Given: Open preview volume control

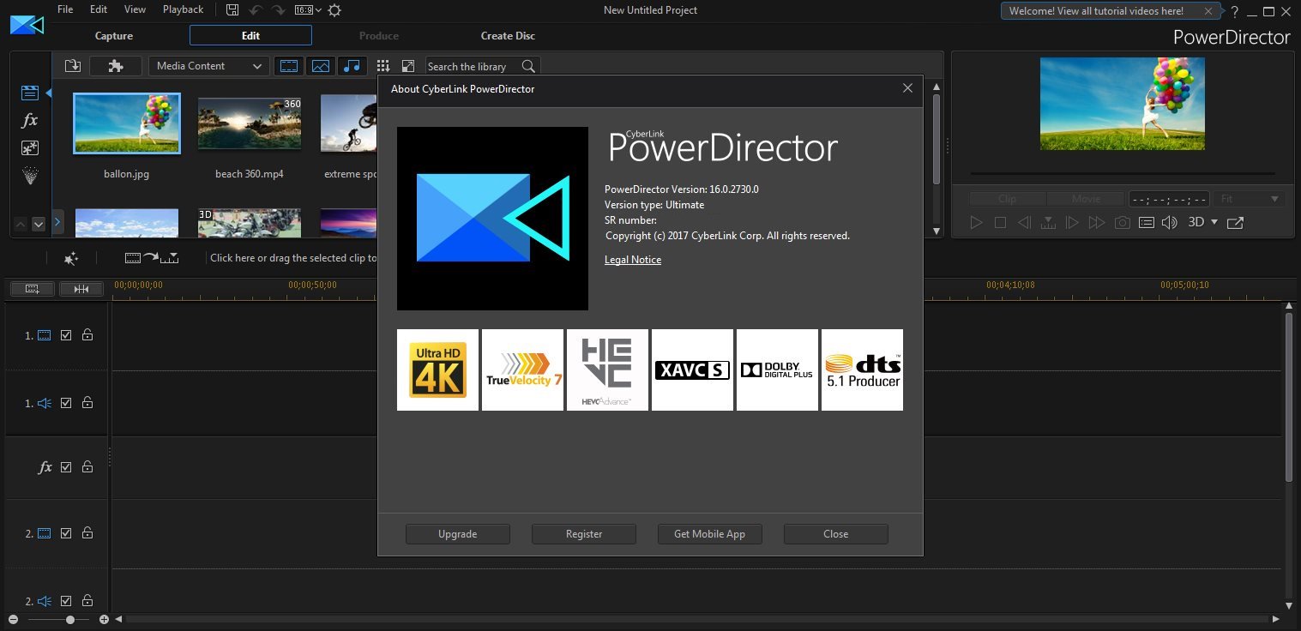Looking at the screenshot, I should point(1169,222).
